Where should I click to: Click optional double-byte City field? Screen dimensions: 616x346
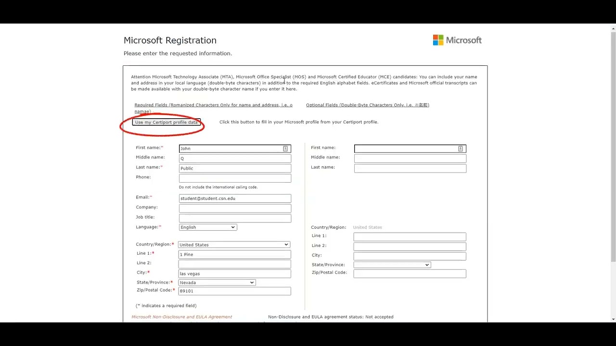[410, 256]
